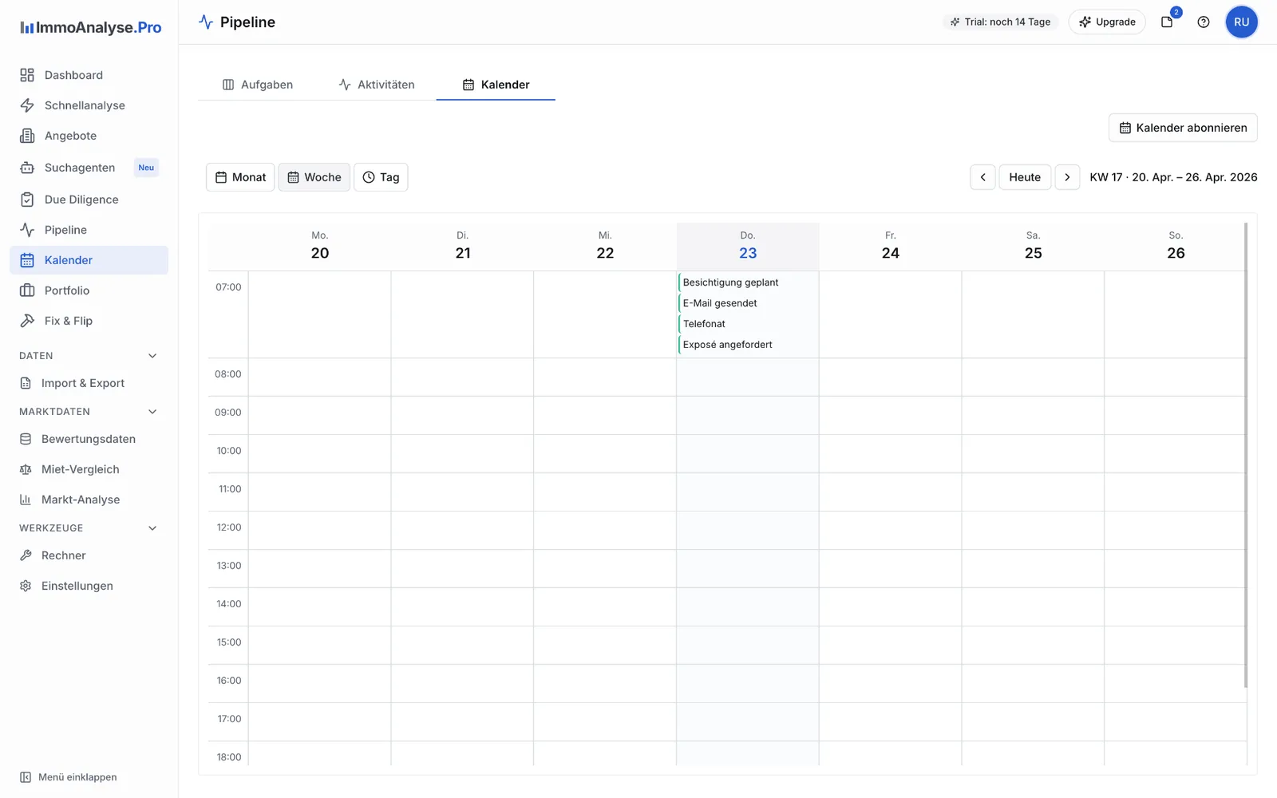
Task: Select Wednesday 22 day header
Action: (x=605, y=246)
